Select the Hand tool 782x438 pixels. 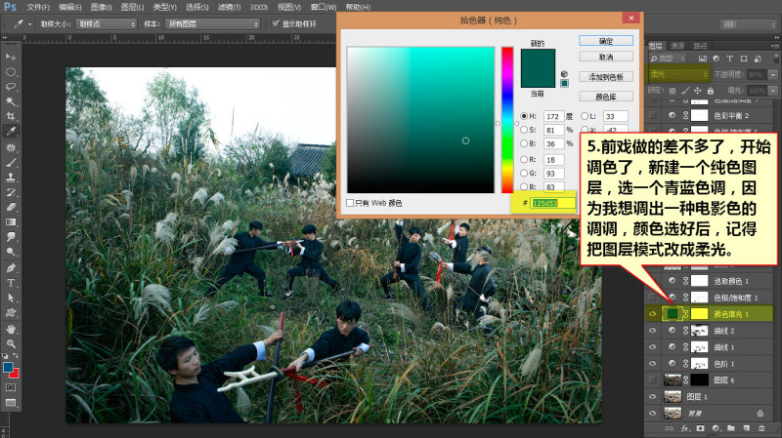click(x=11, y=329)
